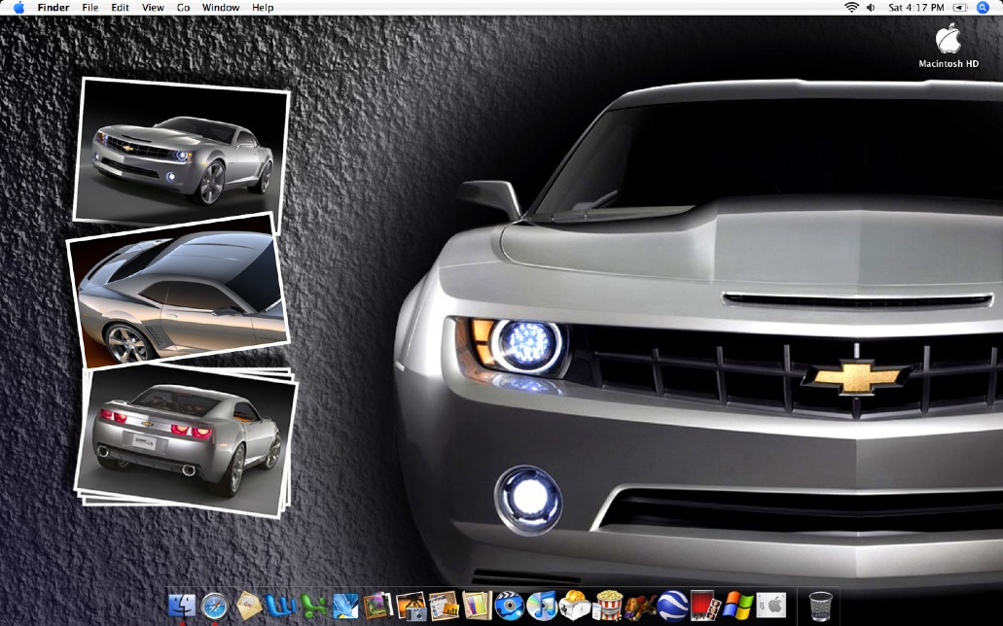The width and height of the screenshot is (1003, 626).
Task: Click the battery charging status icon
Action: tap(960, 8)
